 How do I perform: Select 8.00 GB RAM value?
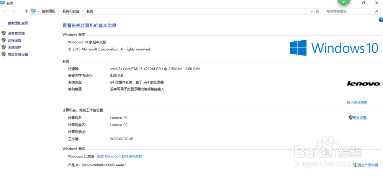tap(116, 75)
